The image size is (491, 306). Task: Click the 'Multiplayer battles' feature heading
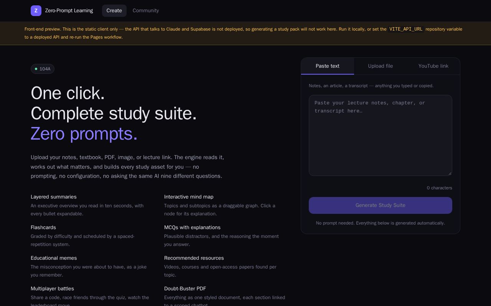pos(52,289)
